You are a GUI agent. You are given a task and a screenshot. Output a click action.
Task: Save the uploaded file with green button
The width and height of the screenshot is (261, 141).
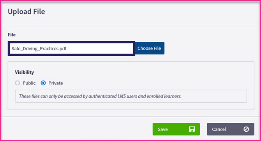tap(176, 129)
